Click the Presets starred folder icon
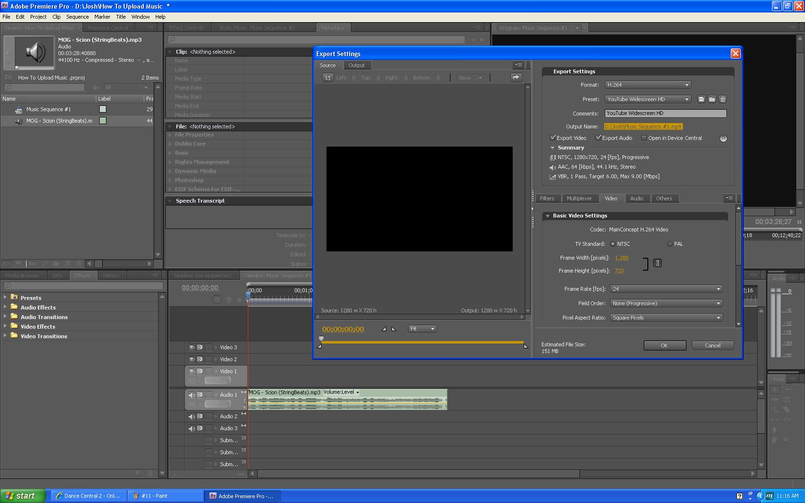 pyautogui.click(x=14, y=297)
